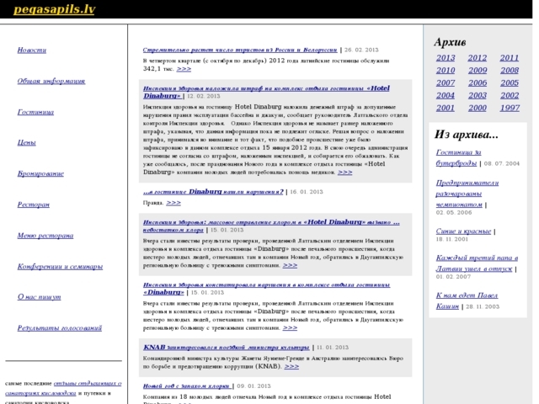This screenshot has width=539, height=404.
Task: Expand the KNAB article via >>> link
Action: tap(291, 366)
